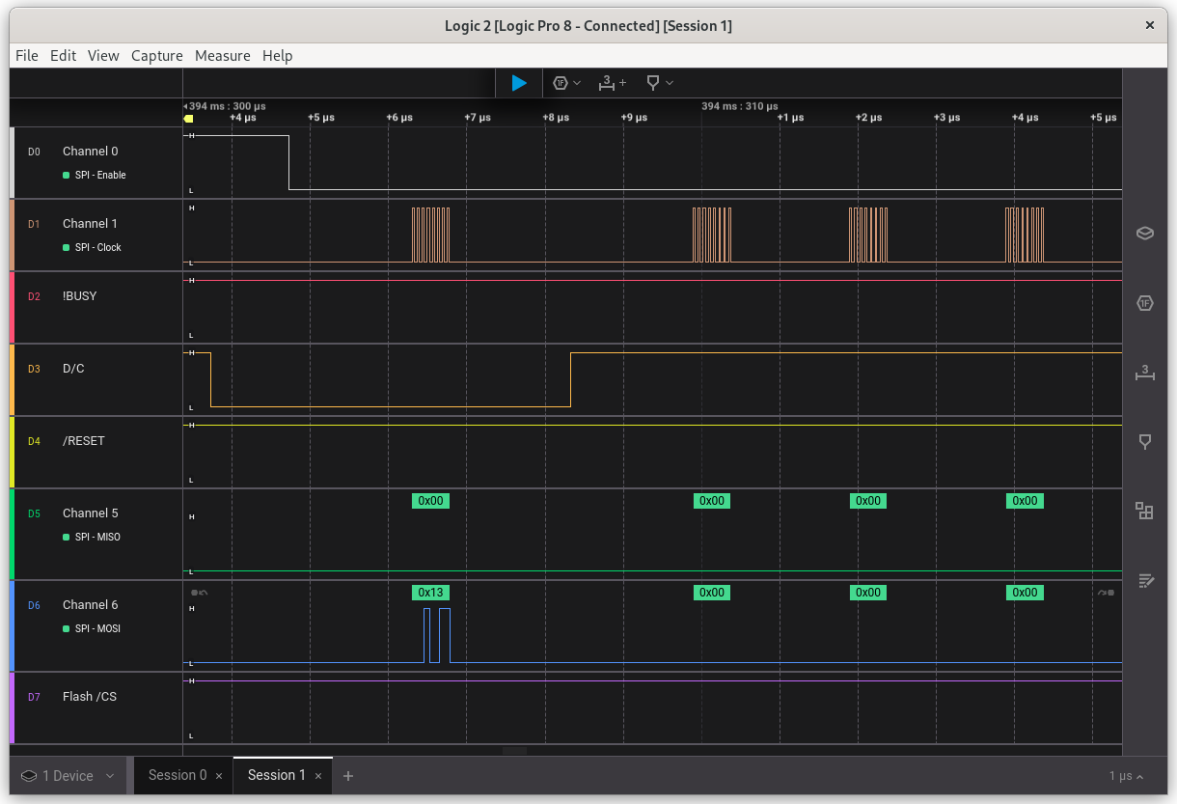The image size is (1177, 804).
Task: Click the 0x13 decoded MOSI value
Action: click(430, 592)
